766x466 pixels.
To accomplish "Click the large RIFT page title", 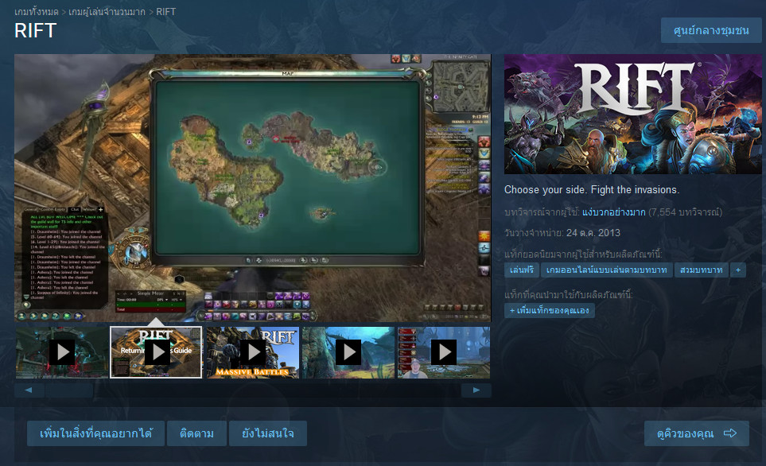I will [x=36, y=31].
